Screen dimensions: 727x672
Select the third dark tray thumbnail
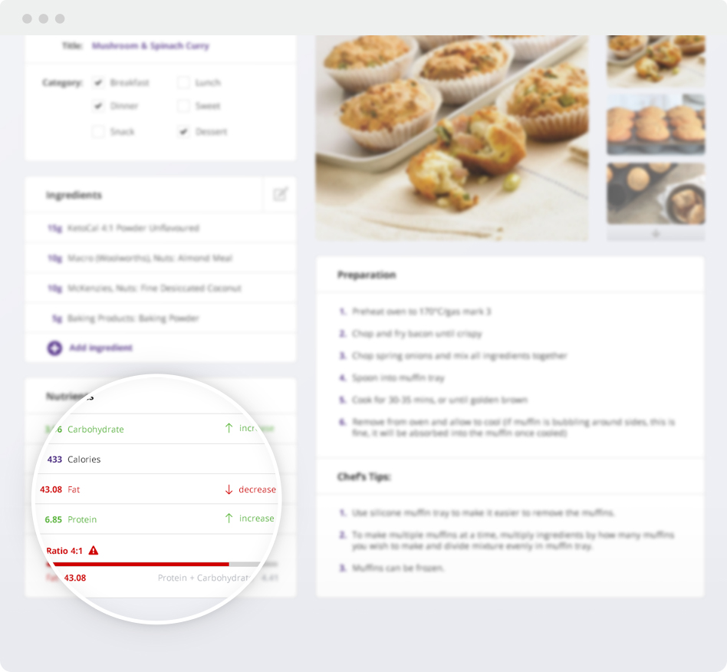pyautogui.click(x=656, y=193)
